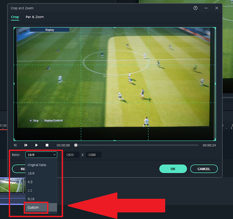Viewport: 233px width, 219px height.
Task: Click the 00:00:00 current time label
Action: [63, 146]
